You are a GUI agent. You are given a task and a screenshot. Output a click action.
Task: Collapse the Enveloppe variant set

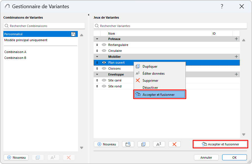coord(97,74)
